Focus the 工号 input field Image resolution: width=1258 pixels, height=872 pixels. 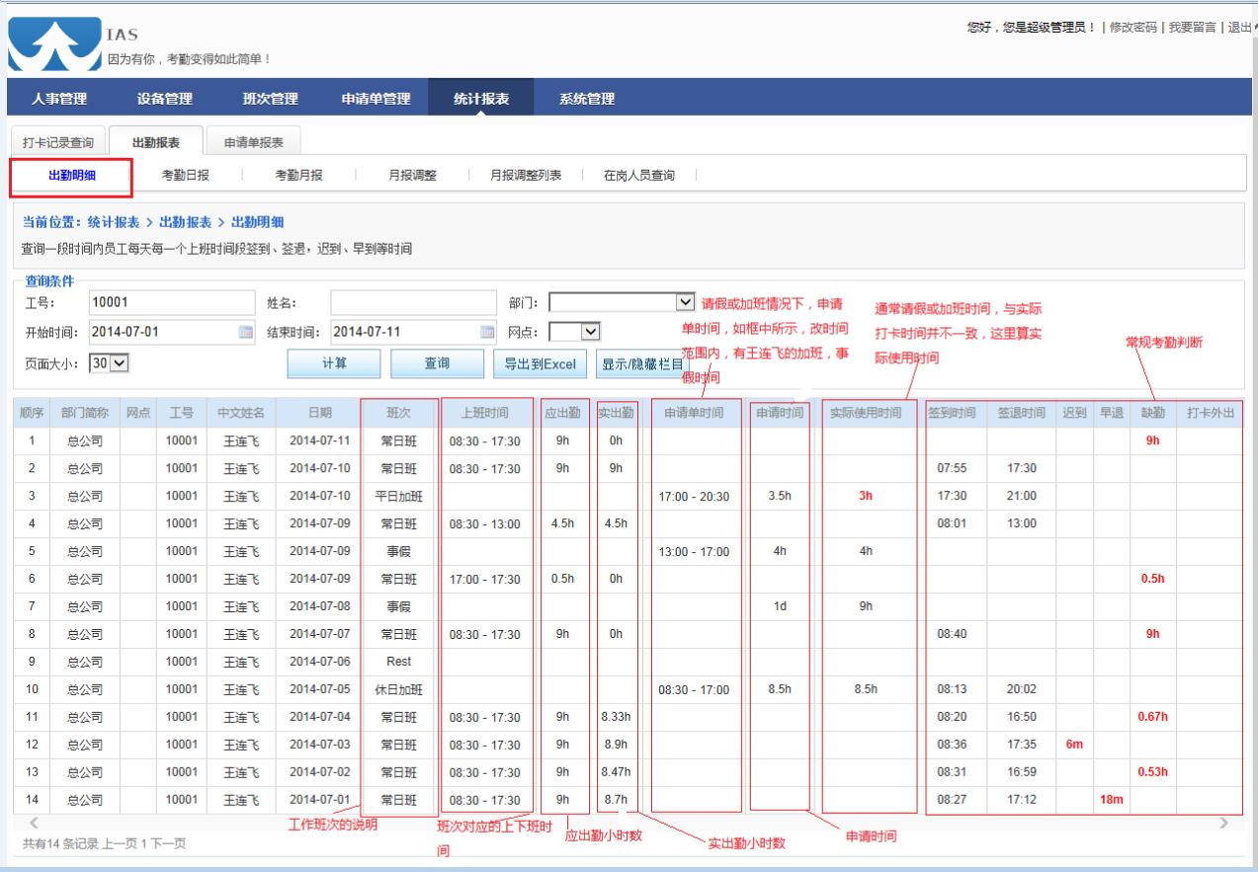pos(172,302)
